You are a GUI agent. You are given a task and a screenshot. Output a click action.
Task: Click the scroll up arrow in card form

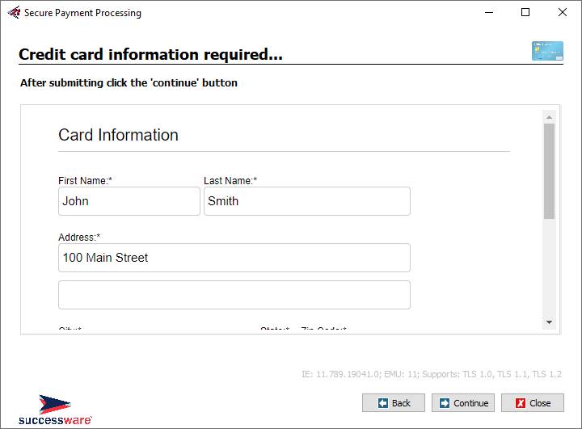coord(549,116)
